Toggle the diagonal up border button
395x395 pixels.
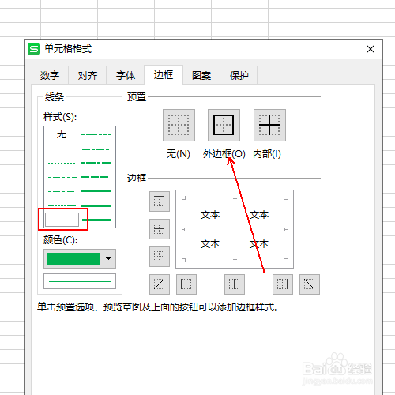tap(160, 284)
